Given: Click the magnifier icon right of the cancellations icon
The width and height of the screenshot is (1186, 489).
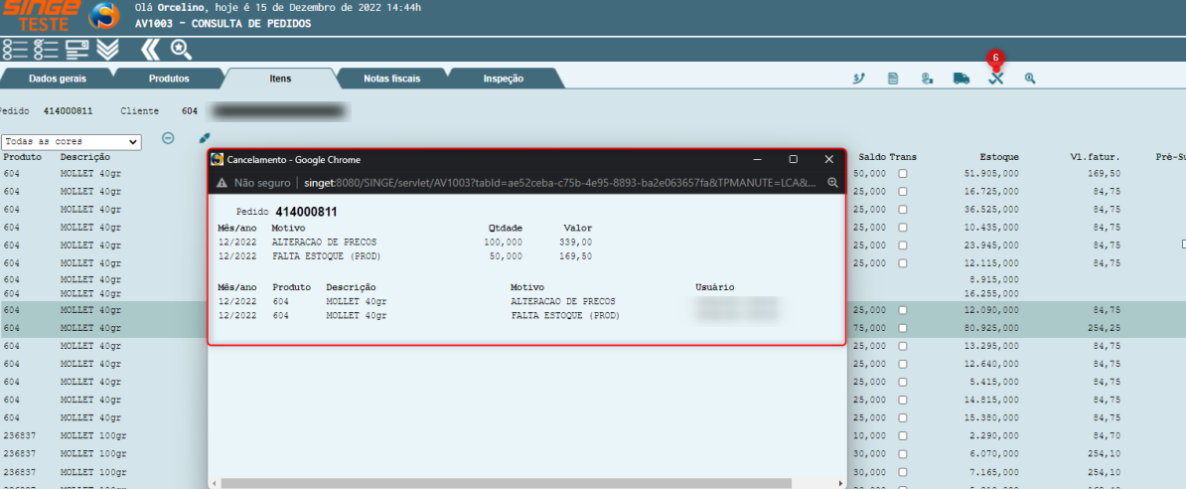Looking at the screenshot, I should pyautogui.click(x=1030, y=79).
